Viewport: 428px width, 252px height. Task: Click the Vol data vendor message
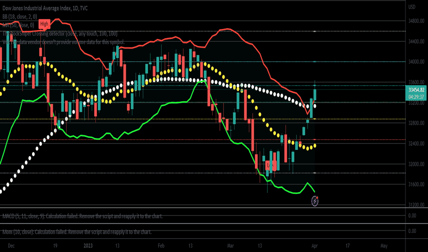point(63,42)
